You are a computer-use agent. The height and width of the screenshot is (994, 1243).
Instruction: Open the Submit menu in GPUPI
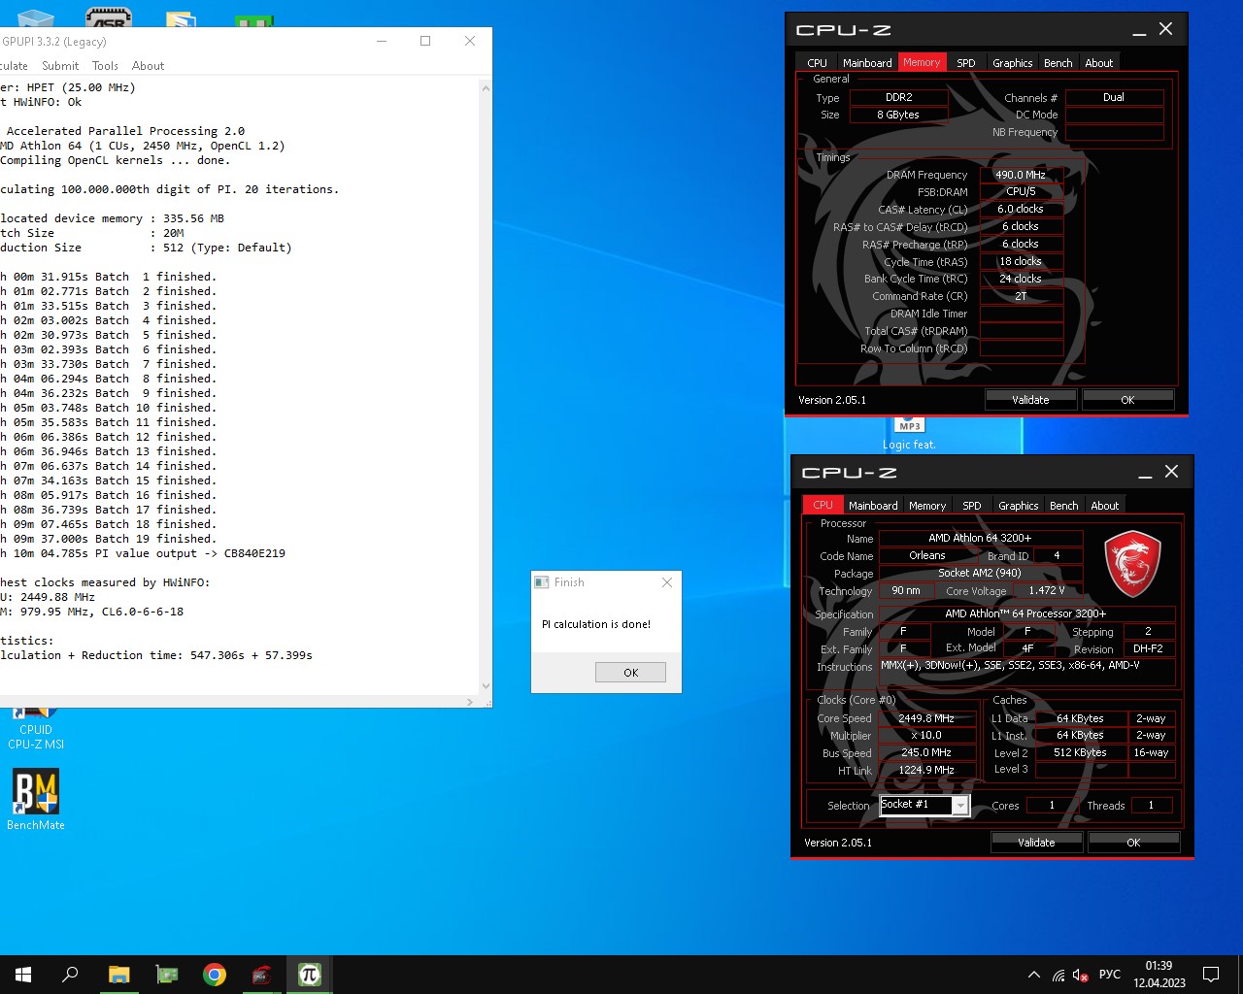pos(60,66)
